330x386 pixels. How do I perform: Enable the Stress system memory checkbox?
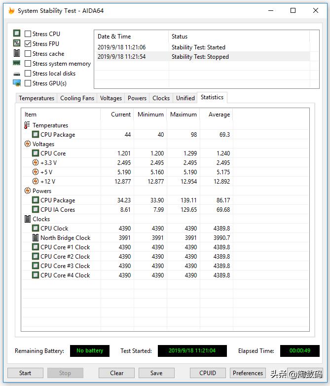[x=28, y=64]
